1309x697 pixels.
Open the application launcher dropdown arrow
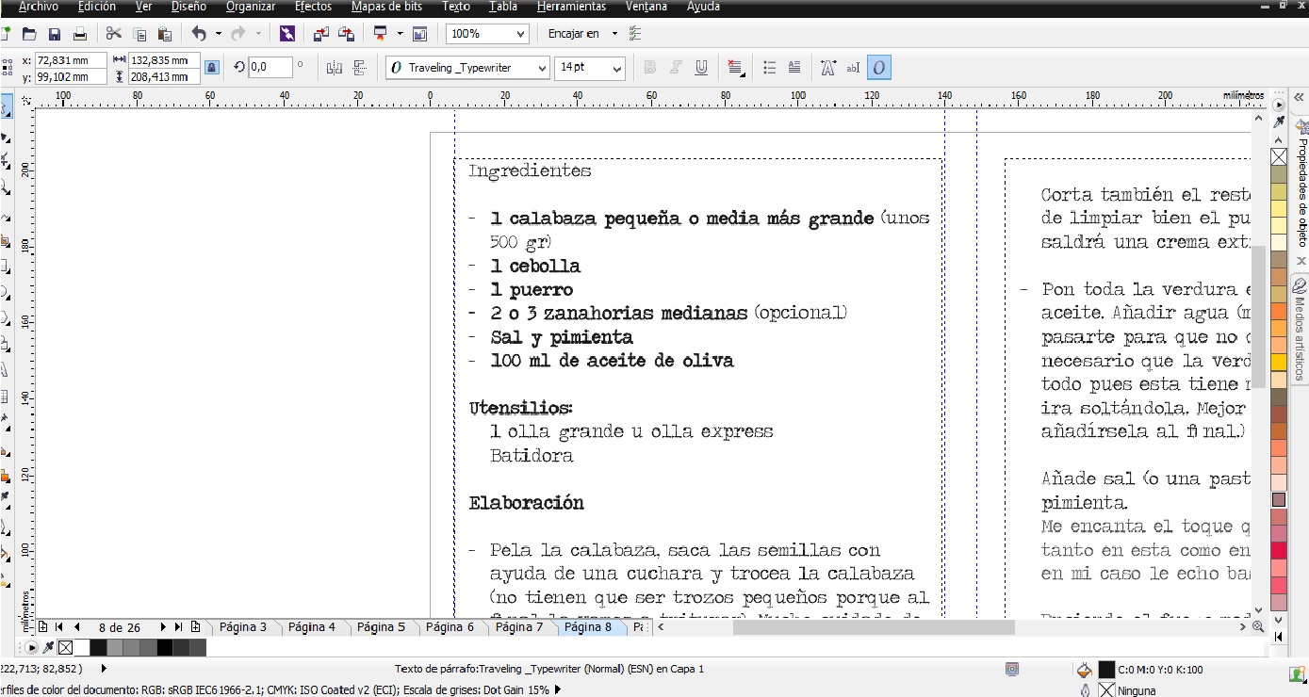pyautogui.click(x=400, y=34)
